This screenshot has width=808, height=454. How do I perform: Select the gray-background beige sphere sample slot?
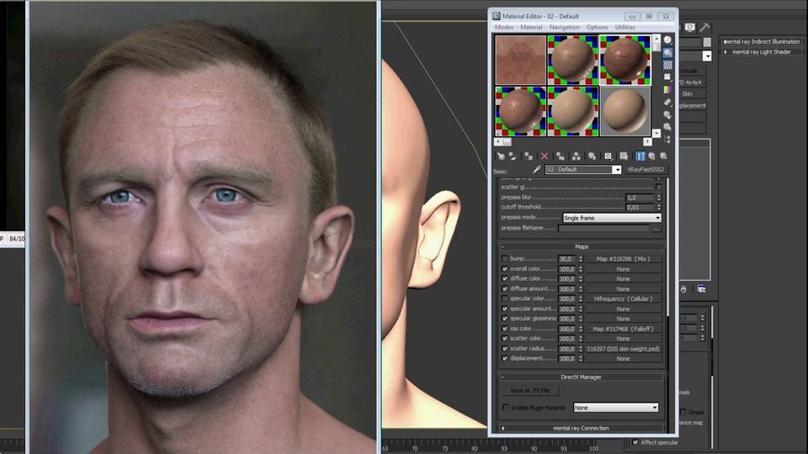tap(625, 111)
